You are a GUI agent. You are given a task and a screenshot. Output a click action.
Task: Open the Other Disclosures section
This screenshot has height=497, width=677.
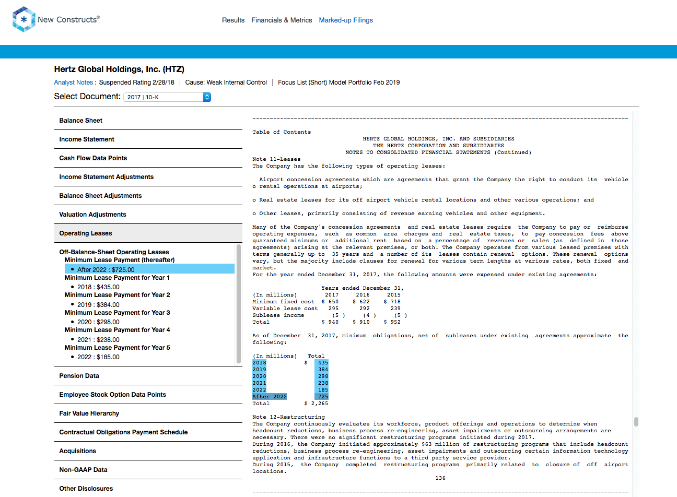click(x=148, y=489)
